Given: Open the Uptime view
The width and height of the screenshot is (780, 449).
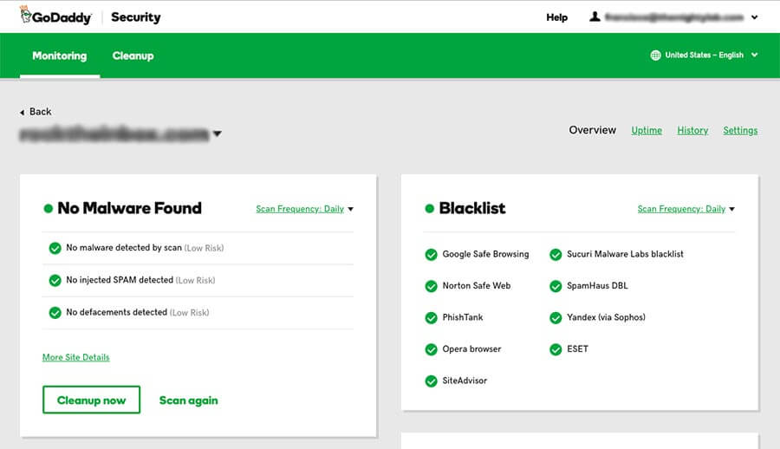Looking at the screenshot, I should point(647,130).
